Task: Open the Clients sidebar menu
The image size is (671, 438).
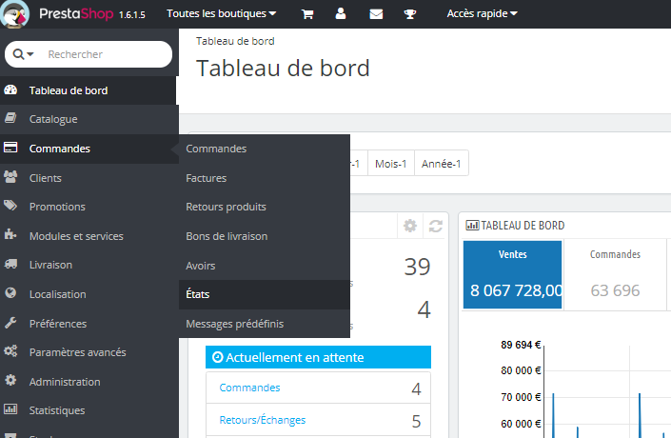Action: 89,178
